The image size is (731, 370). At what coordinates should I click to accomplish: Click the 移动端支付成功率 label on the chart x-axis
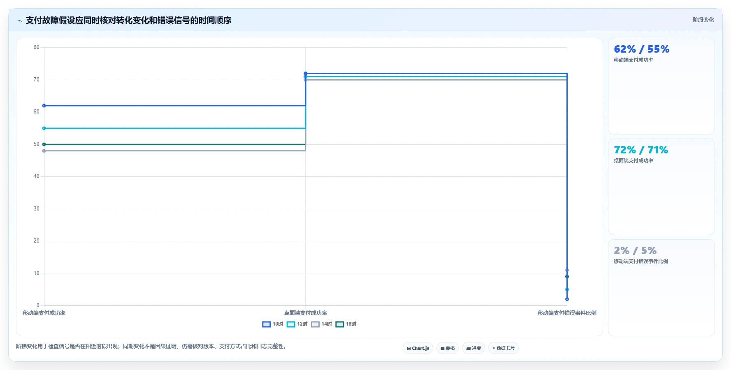tap(44, 313)
